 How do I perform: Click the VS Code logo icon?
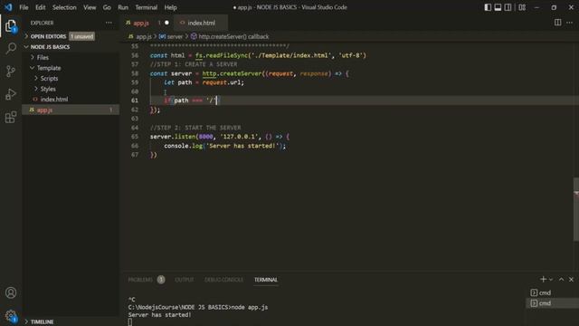(8, 7)
